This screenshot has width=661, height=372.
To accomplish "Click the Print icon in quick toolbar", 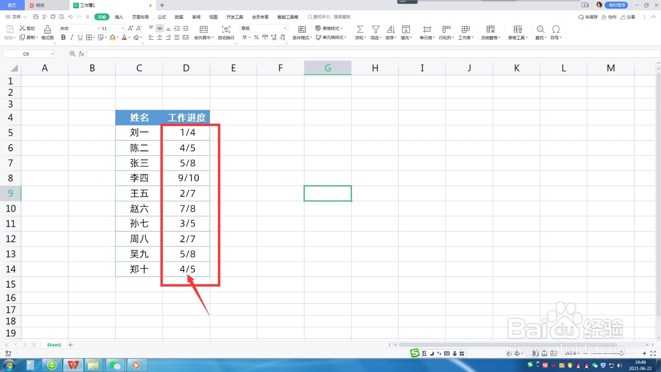I will pyautogui.click(x=53, y=17).
